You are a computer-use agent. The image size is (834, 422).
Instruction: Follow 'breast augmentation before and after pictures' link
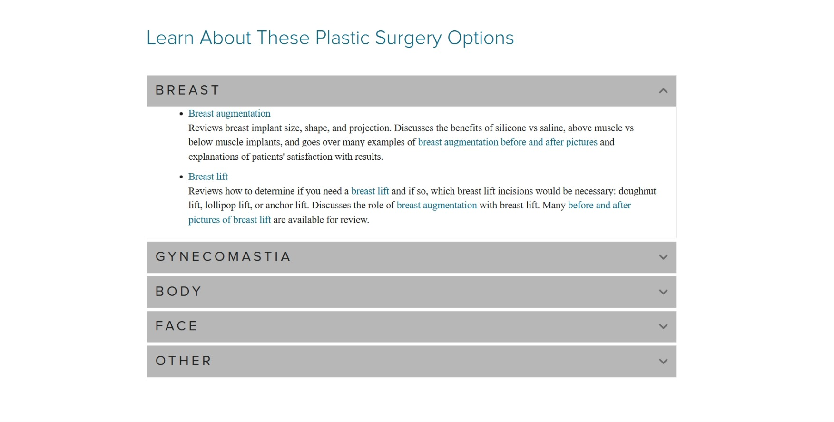(x=507, y=142)
